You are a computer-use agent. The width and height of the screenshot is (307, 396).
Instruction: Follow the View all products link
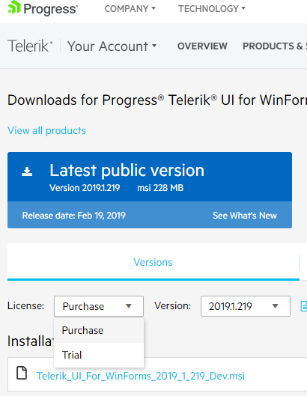pyautogui.click(x=46, y=130)
